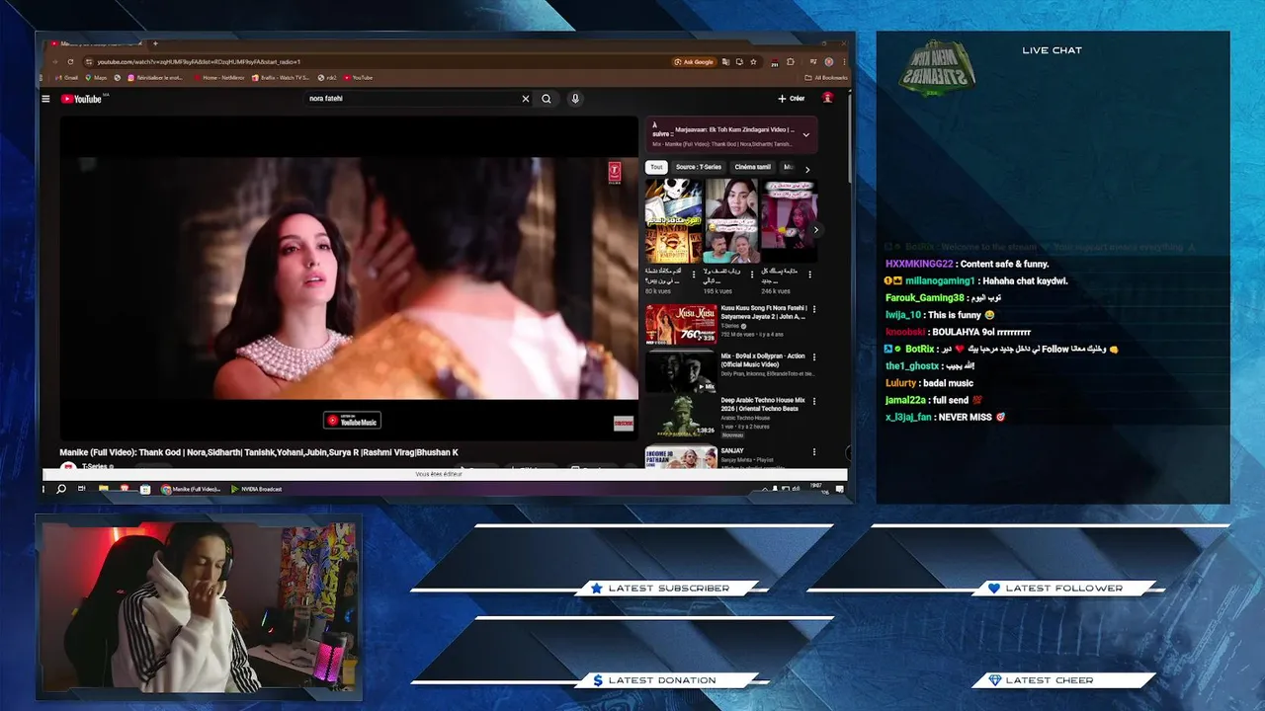This screenshot has width=1265, height=711.
Task: Open the Kusu Kusu video options menu
Action: (x=813, y=310)
